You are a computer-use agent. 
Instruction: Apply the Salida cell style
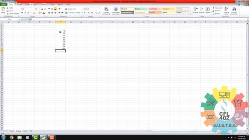coord(182,12)
